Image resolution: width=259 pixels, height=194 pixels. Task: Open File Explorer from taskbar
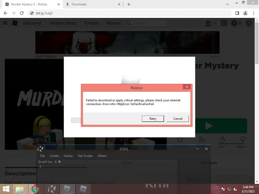click(20, 189)
